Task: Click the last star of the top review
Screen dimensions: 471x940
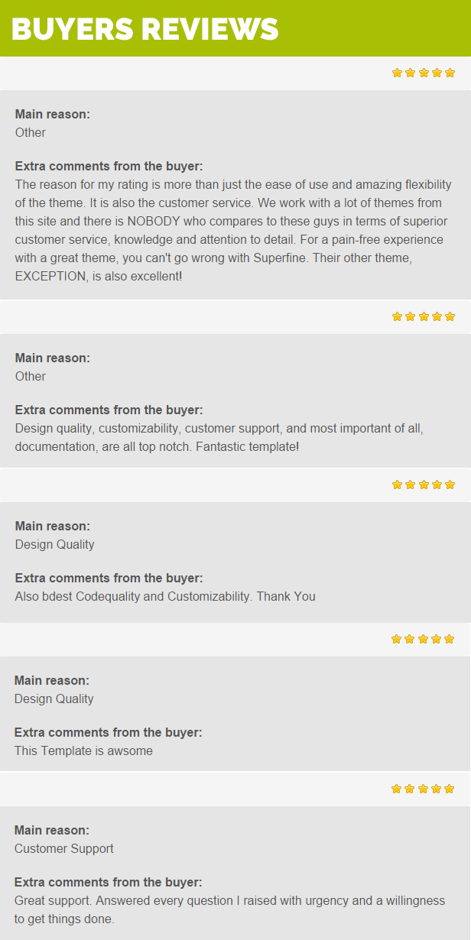Action: [x=450, y=73]
